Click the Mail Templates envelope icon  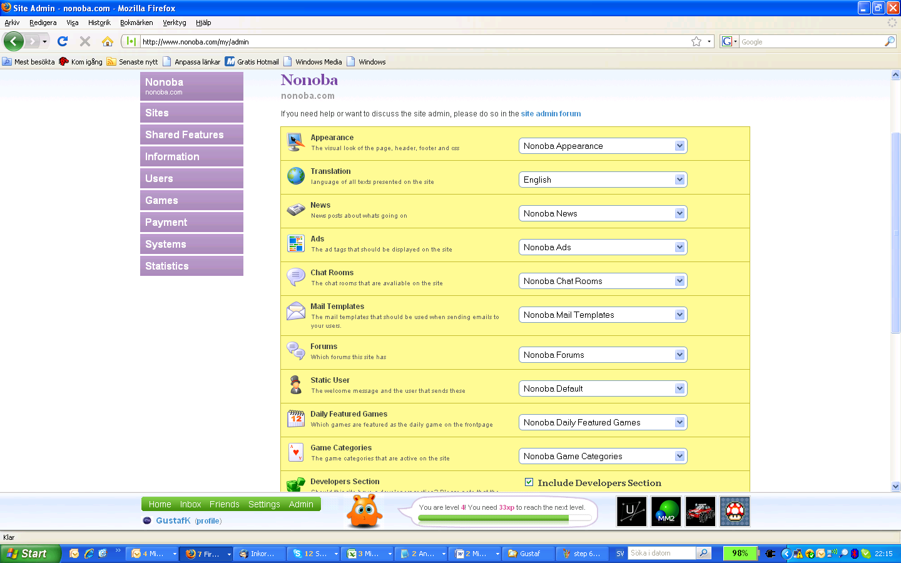point(296,311)
